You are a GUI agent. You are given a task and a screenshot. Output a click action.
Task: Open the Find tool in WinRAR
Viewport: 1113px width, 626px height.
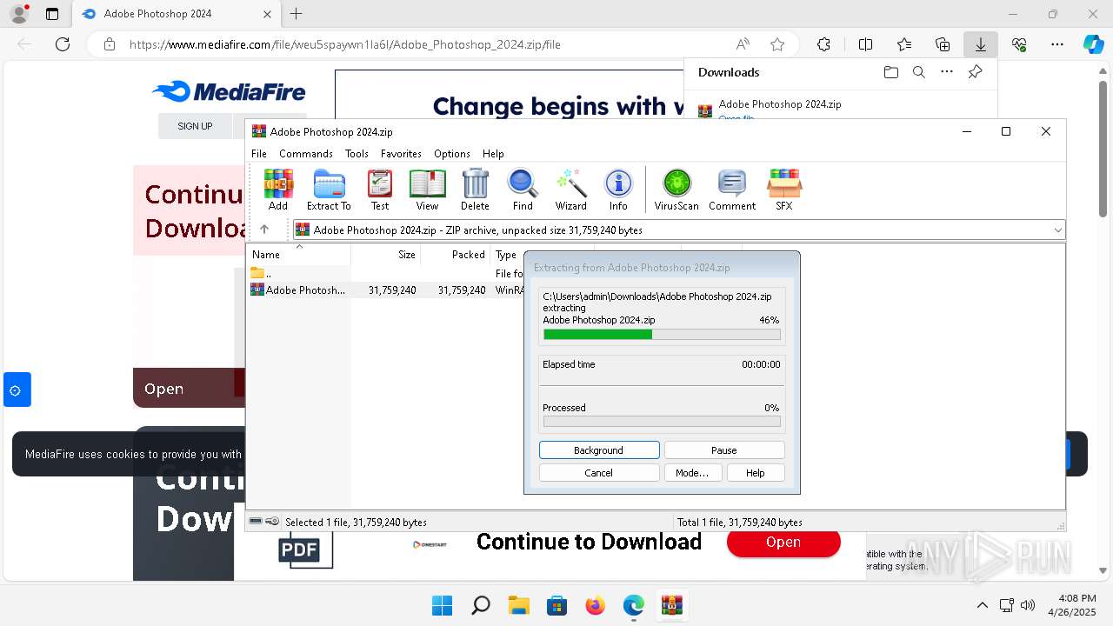click(x=523, y=190)
